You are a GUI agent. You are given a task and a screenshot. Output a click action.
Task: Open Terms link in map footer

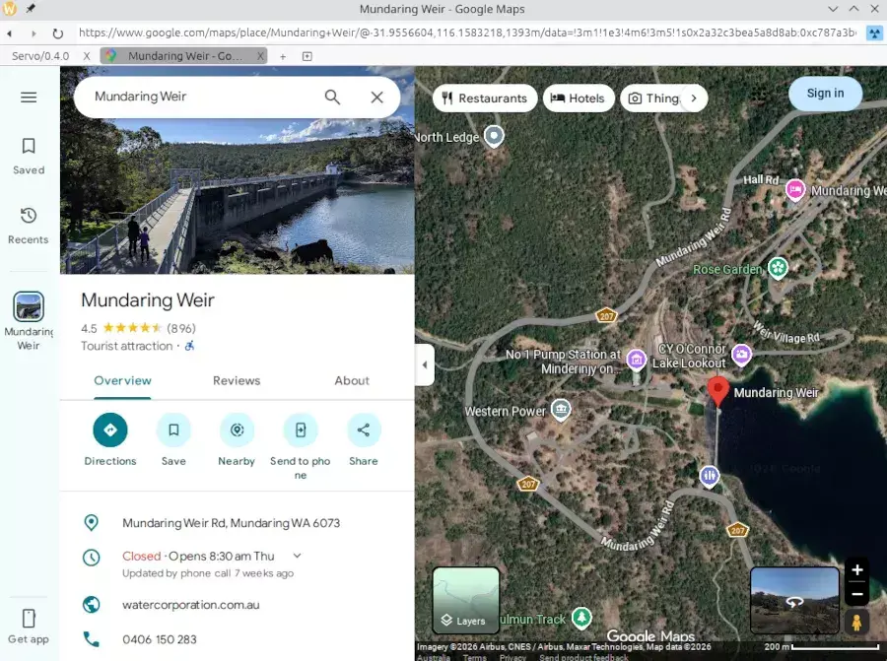pos(475,657)
